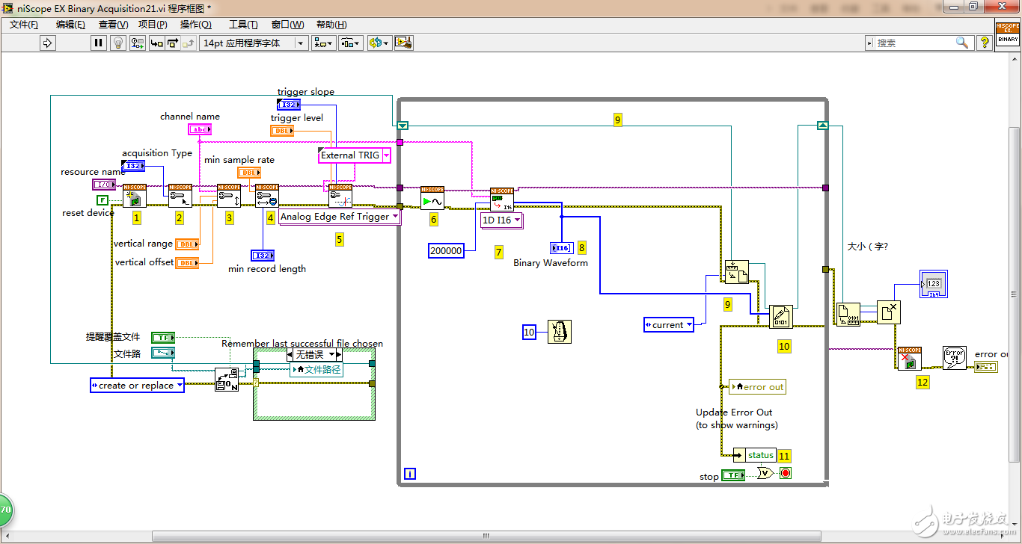This screenshot has width=1022, height=544.
Task: Click the loop stop condition terminal
Action: pyautogui.click(x=785, y=473)
